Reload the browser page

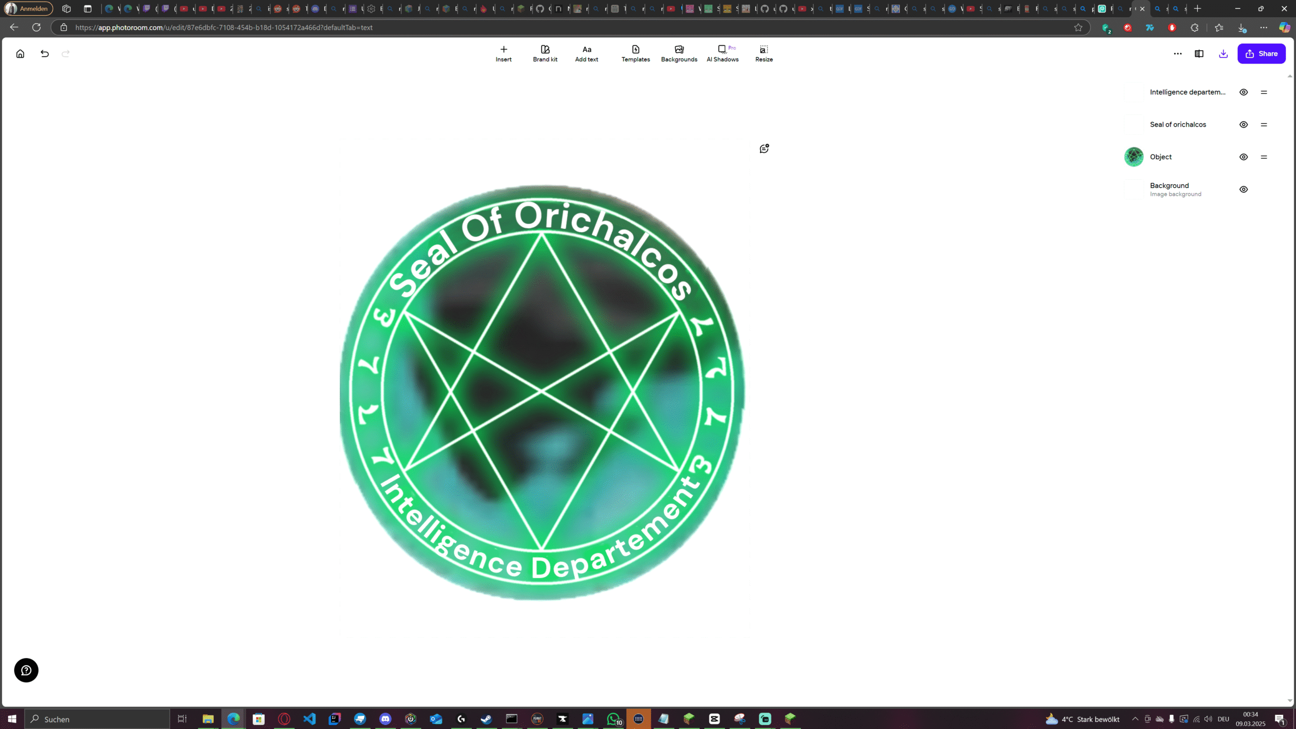(x=36, y=27)
